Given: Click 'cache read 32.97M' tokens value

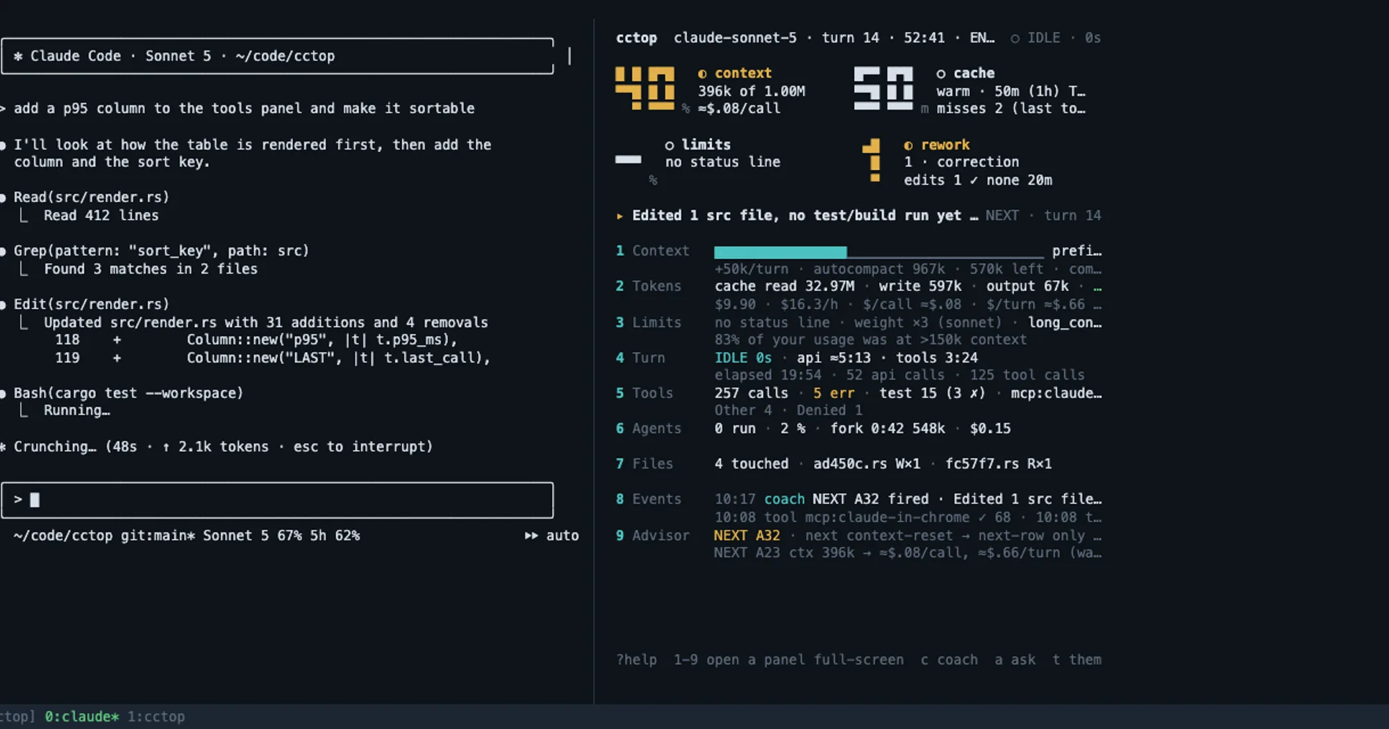Looking at the screenshot, I should point(785,286).
